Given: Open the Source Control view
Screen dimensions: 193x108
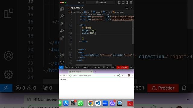Looking at the screenshot, I should coord(62,23).
